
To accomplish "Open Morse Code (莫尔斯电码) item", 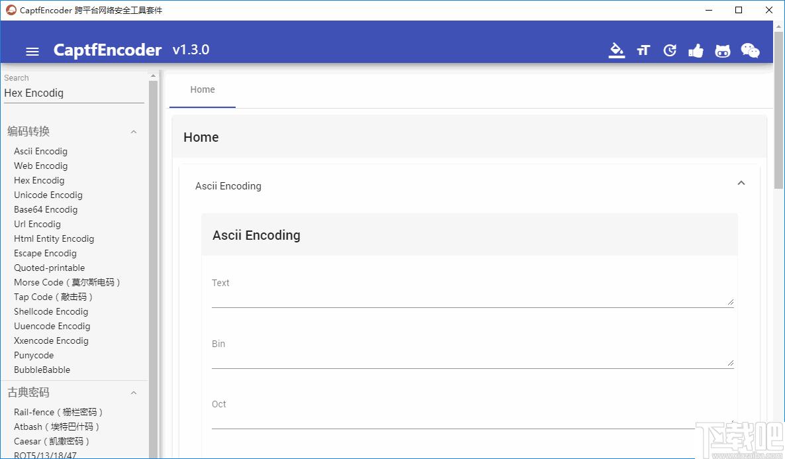I will click(x=67, y=282).
